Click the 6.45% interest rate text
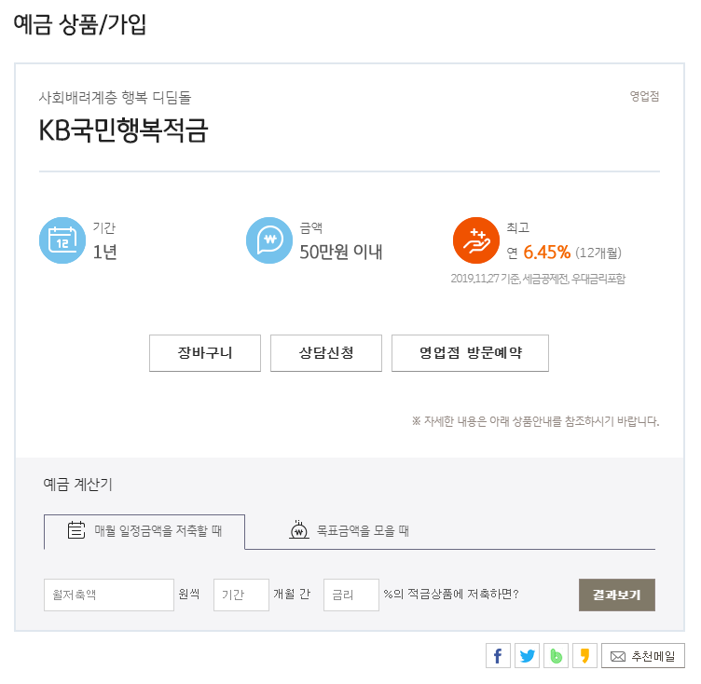The width and height of the screenshot is (701, 684). 546,252
